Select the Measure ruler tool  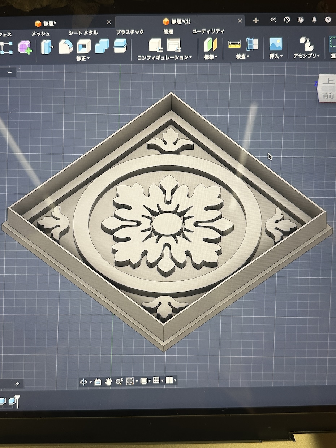pyautogui.click(x=234, y=44)
